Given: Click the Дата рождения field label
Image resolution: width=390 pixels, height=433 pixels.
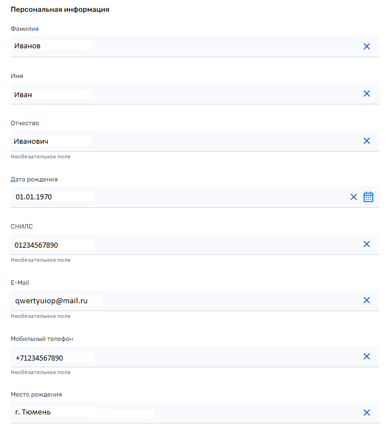Looking at the screenshot, I should pos(34,180).
